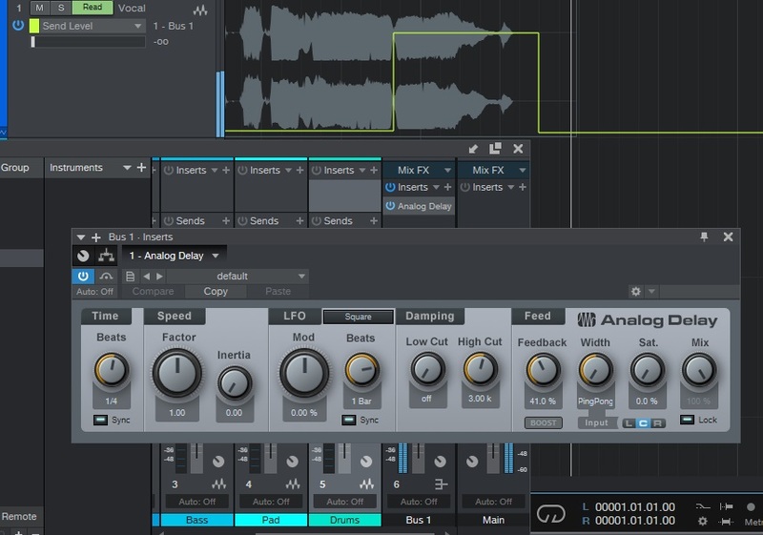Image resolution: width=763 pixels, height=535 pixels.
Task: Click the Main channel name
Action: pos(493,520)
